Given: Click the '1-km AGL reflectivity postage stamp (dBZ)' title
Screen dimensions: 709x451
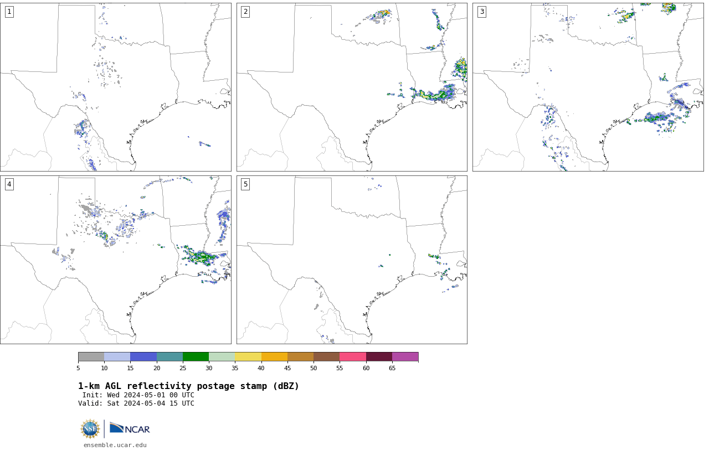Looking at the screenshot, I should click(188, 386).
